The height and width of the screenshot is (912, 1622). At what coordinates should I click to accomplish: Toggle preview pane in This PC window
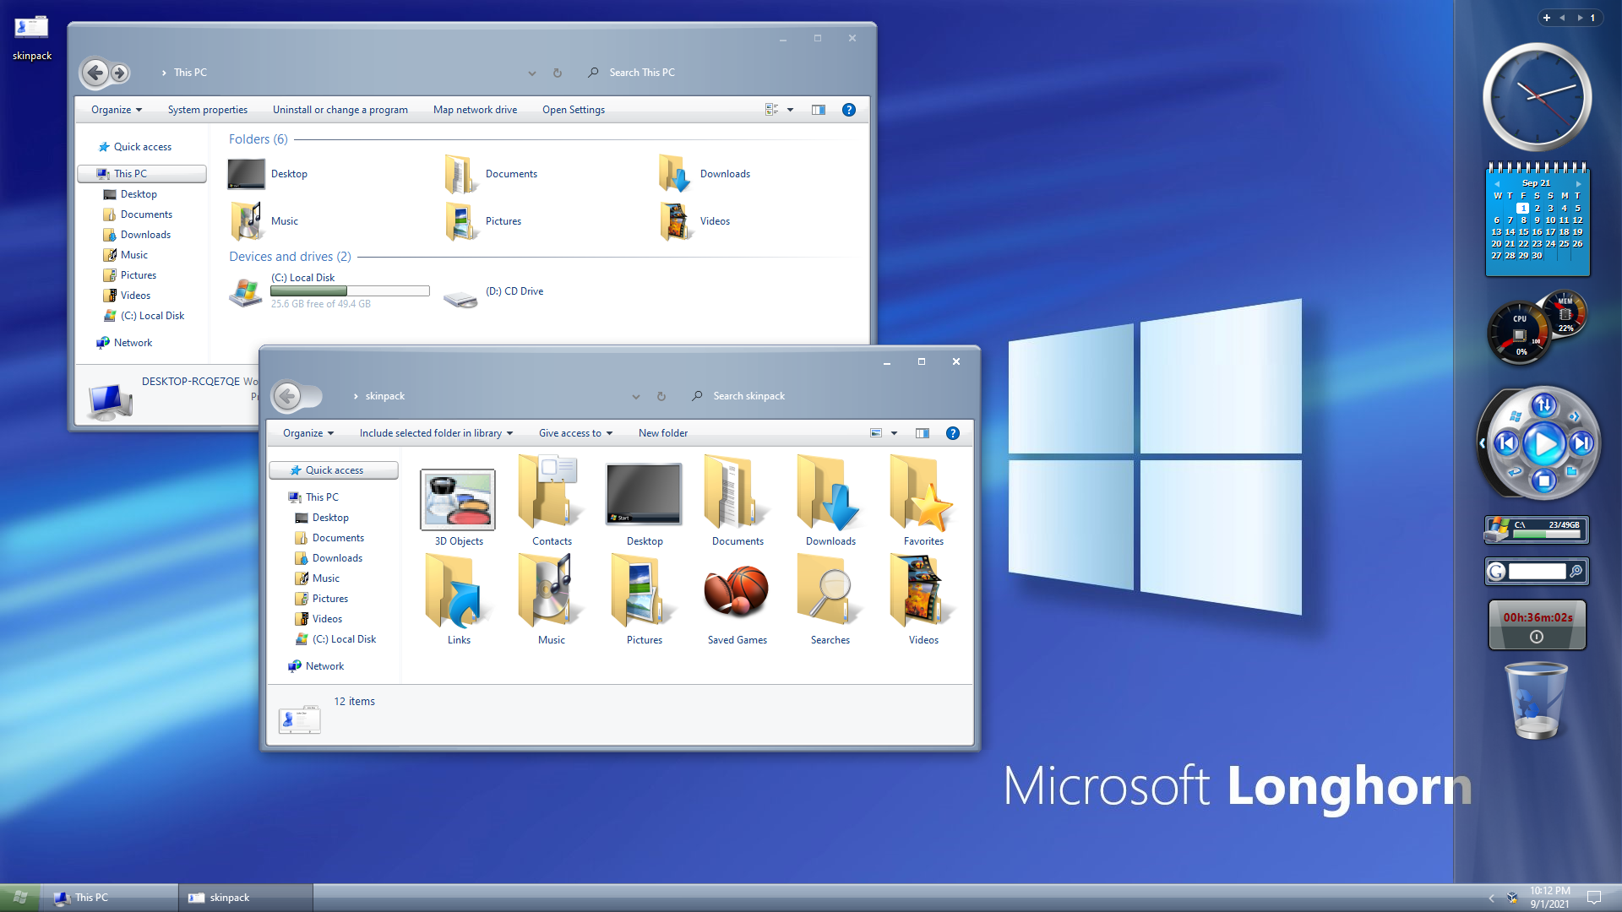pyautogui.click(x=818, y=110)
